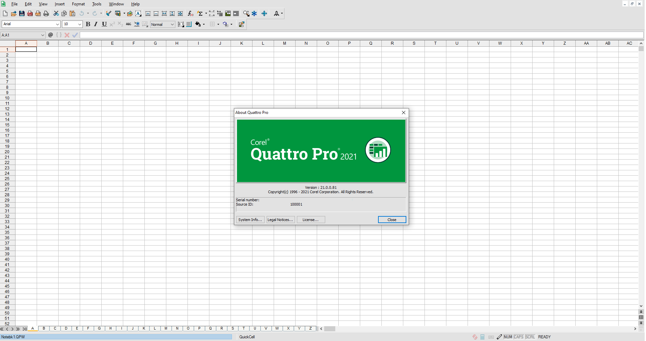Insert a text box with the A icon

pyautogui.click(x=138, y=13)
